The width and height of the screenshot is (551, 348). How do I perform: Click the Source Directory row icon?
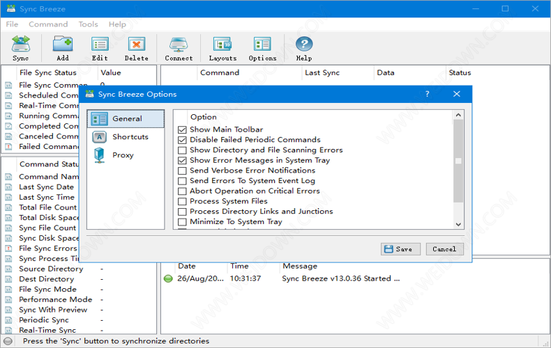9,269
